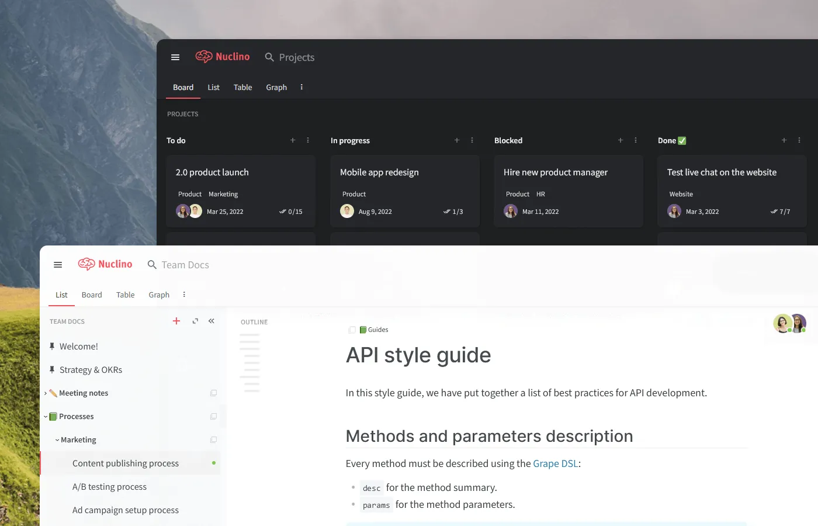Open Guides breadcrumb link

374,330
